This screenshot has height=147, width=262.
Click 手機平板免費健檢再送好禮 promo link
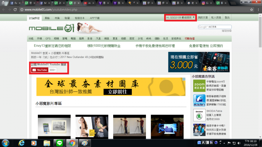(155, 46)
